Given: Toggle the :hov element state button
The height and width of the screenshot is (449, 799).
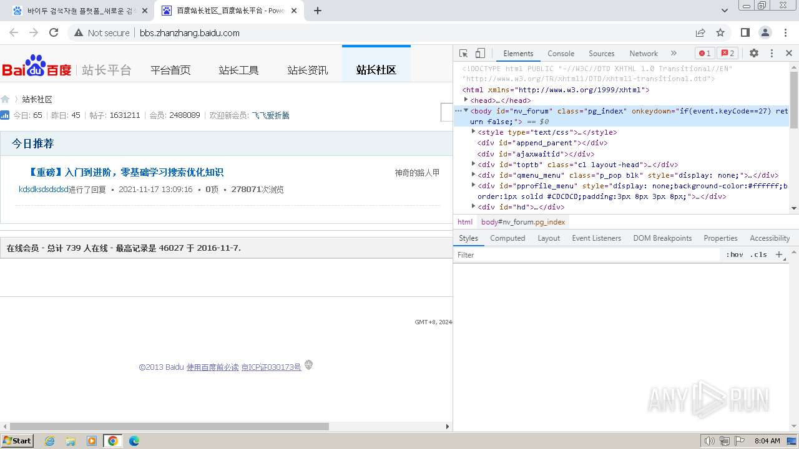Looking at the screenshot, I should click(x=735, y=254).
